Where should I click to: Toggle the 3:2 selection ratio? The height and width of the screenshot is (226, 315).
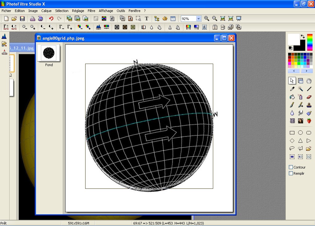(x=309, y=157)
